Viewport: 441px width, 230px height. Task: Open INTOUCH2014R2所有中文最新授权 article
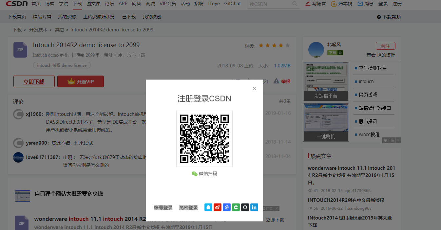pos(346,200)
